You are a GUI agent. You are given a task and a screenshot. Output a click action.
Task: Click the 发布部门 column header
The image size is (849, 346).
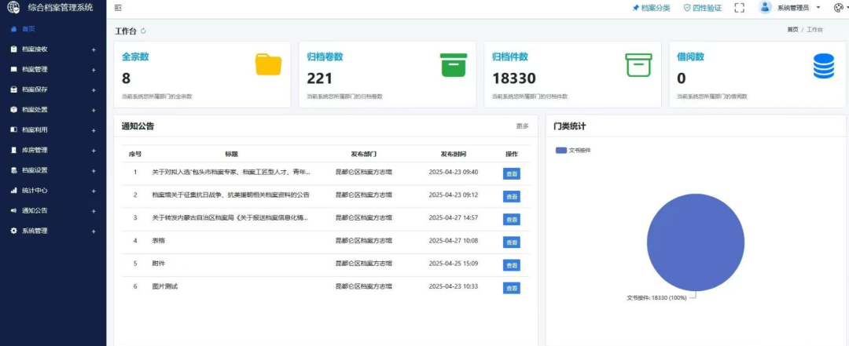point(363,154)
